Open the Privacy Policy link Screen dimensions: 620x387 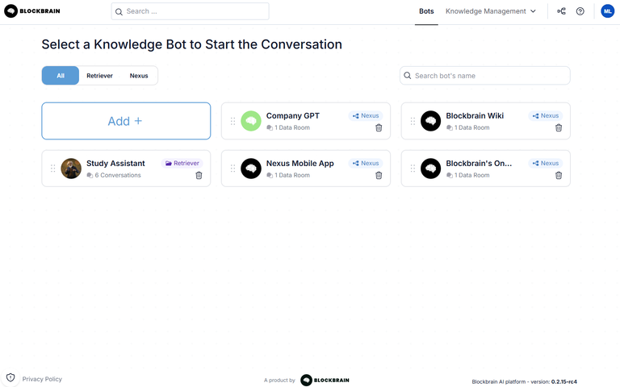(x=42, y=379)
